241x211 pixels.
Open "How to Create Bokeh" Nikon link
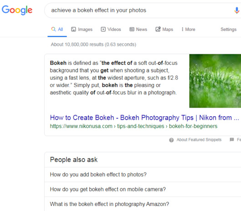click(144, 118)
